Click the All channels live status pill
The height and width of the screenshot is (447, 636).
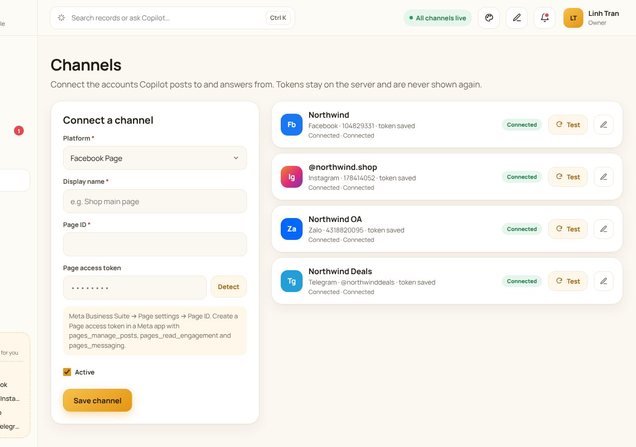tap(438, 18)
